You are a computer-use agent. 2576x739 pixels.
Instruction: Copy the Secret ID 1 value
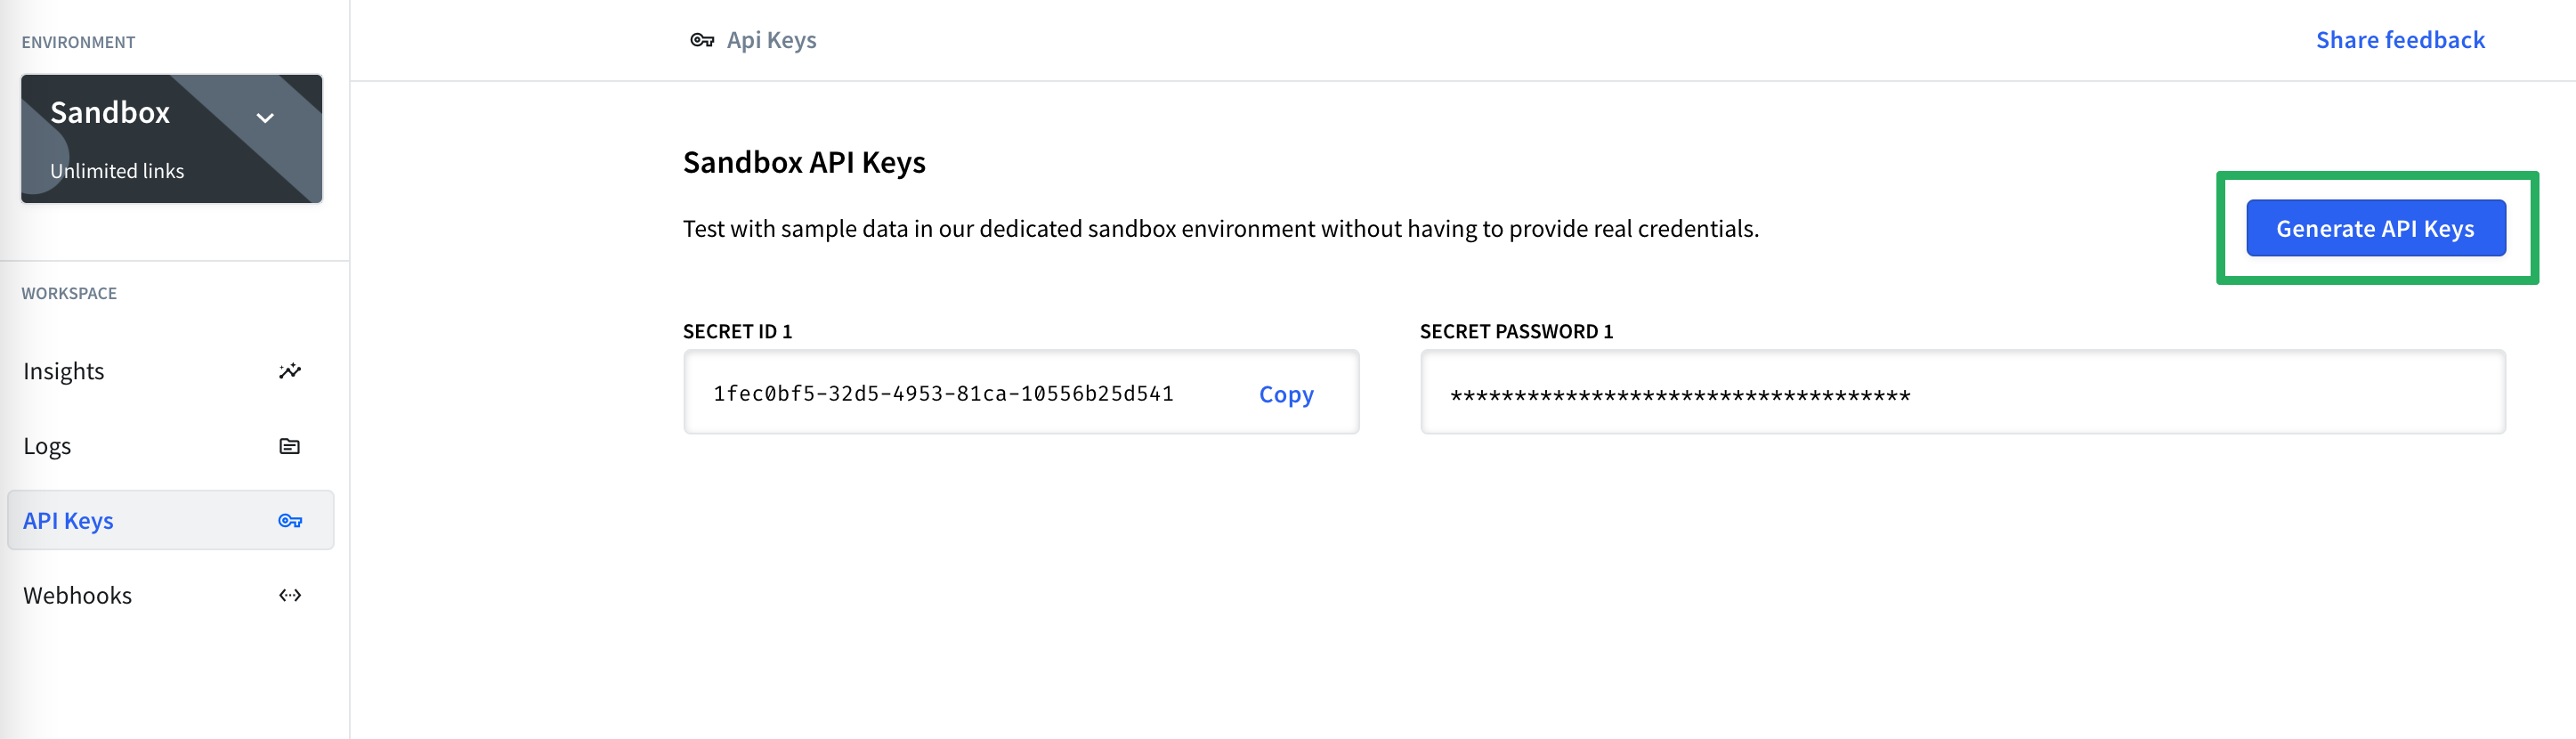pos(1286,394)
